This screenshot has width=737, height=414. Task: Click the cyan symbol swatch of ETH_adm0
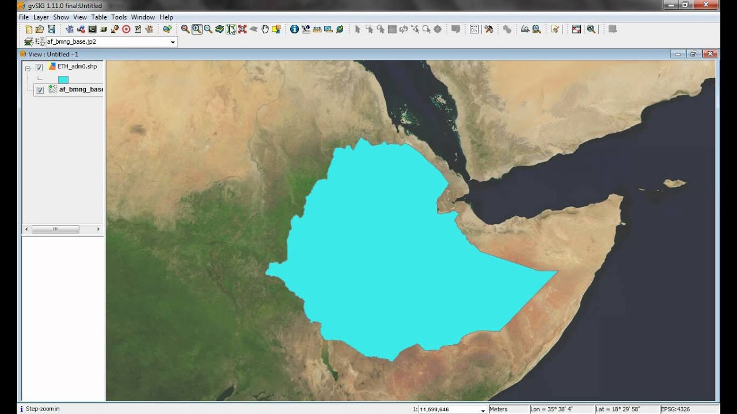(63, 80)
